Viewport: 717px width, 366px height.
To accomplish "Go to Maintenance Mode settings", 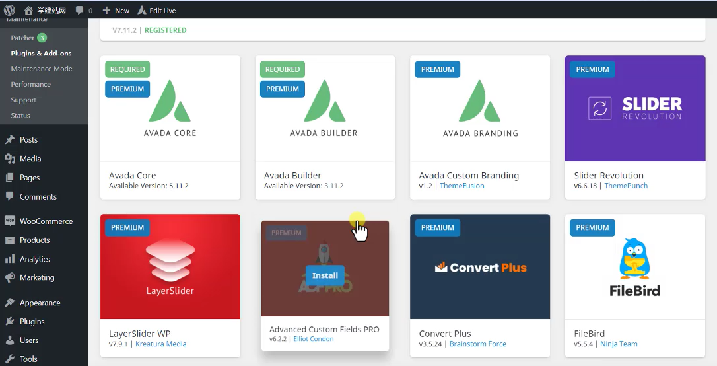I will click(x=42, y=69).
